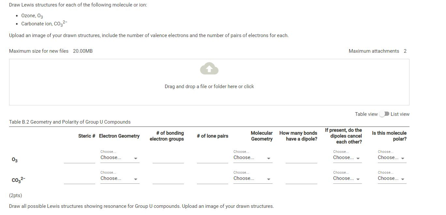Click CO3 2- bonds with dipole field
446x215 pixels.
(x=301, y=180)
